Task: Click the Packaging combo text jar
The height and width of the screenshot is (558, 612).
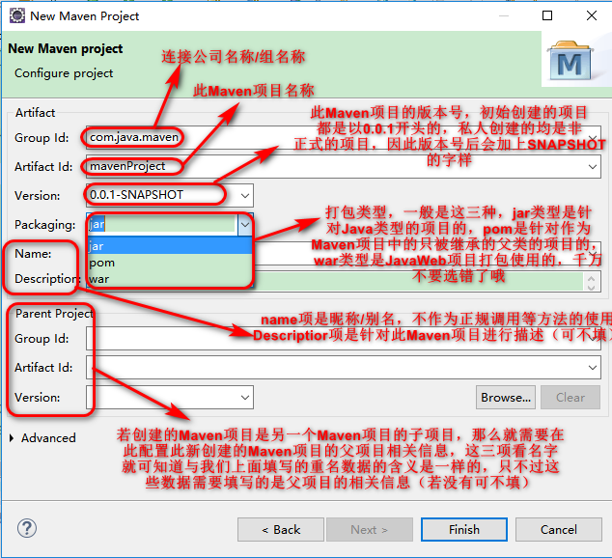Action: click(x=162, y=224)
